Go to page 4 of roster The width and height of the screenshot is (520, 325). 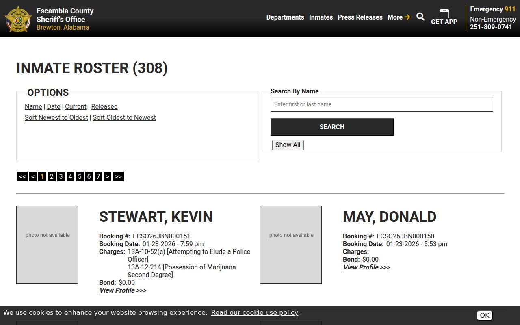[70, 176]
